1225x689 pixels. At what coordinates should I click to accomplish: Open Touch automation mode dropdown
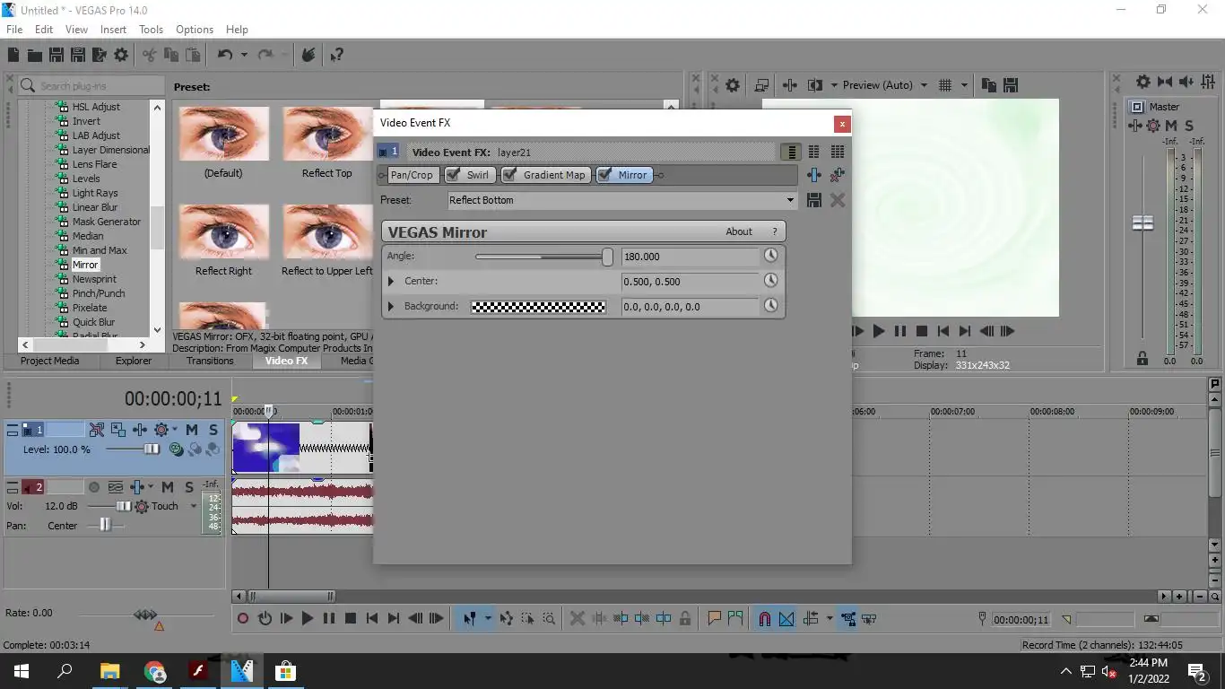tap(193, 506)
